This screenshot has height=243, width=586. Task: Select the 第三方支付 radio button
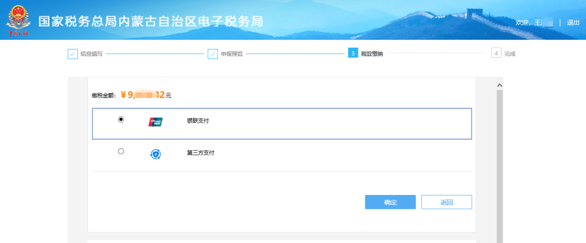121,151
